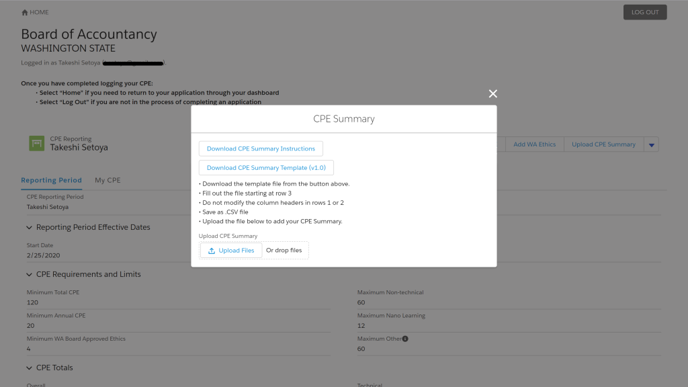Click the Upload CPE Summary button

[x=603, y=144]
